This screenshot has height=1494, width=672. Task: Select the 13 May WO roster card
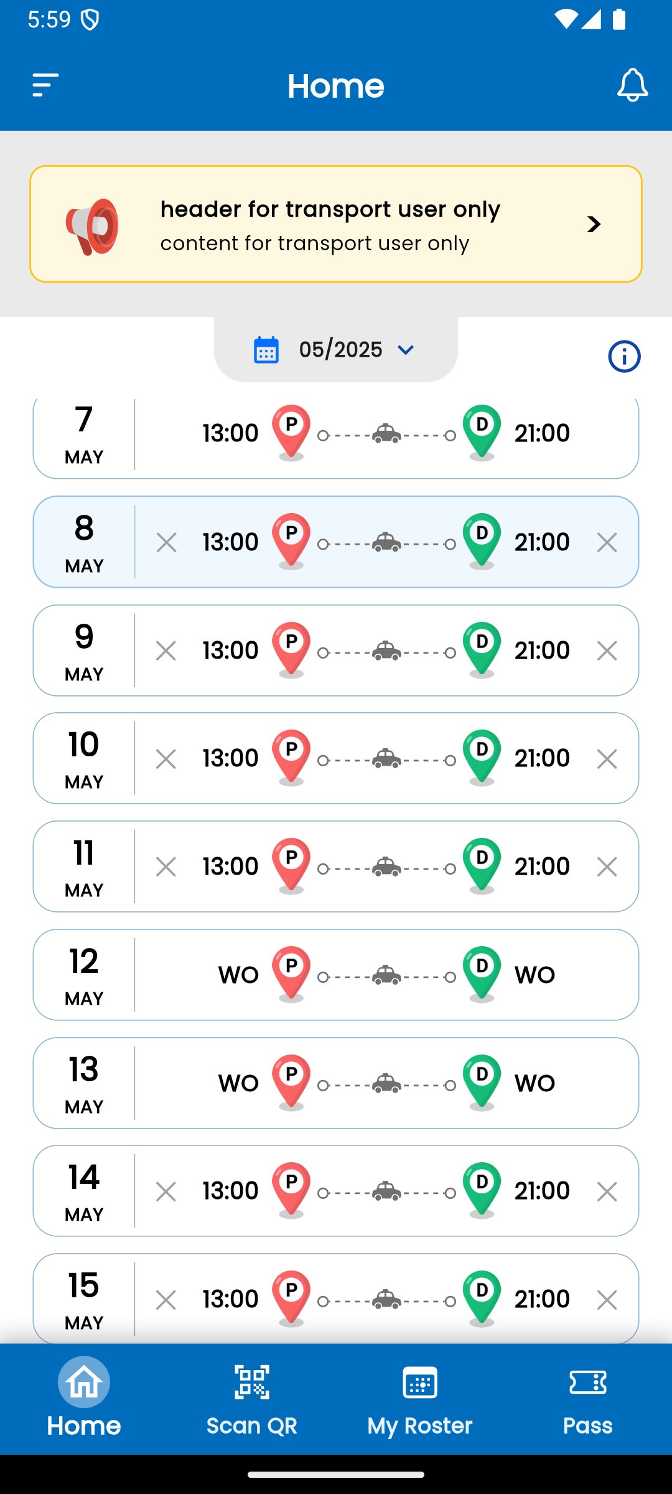coord(336,1083)
